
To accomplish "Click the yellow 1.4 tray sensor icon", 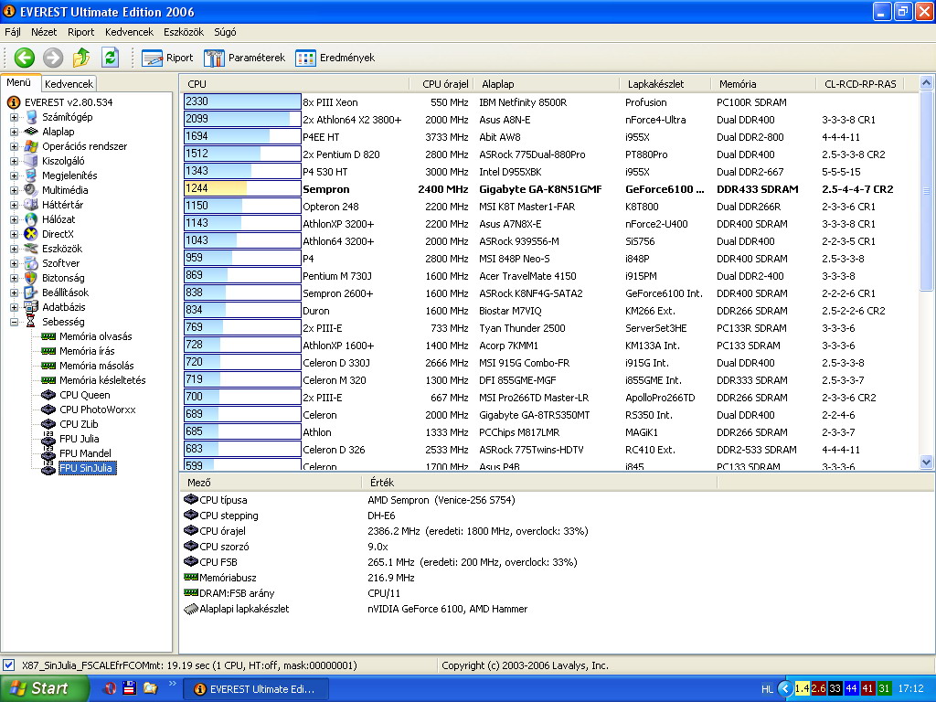I will pos(803,689).
